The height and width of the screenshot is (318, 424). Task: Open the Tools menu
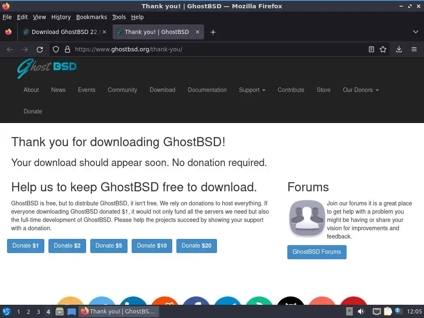point(119,17)
